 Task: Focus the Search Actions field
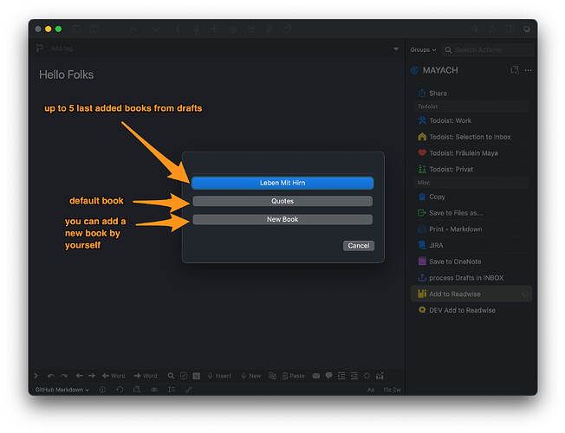(x=488, y=49)
